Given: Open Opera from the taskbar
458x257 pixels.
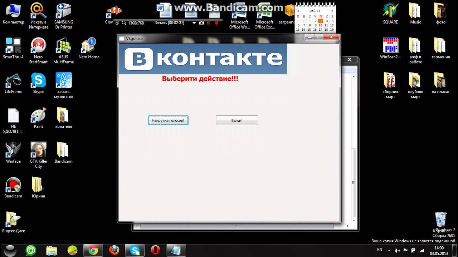Looking at the screenshot, I should tap(156, 250).
